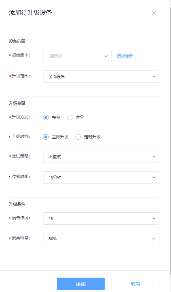Close the 添加待升级设备 dialog with the X icon

(x=154, y=13)
